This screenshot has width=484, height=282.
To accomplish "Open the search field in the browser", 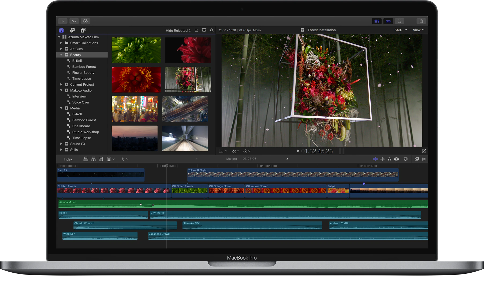I will click(211, 30).
